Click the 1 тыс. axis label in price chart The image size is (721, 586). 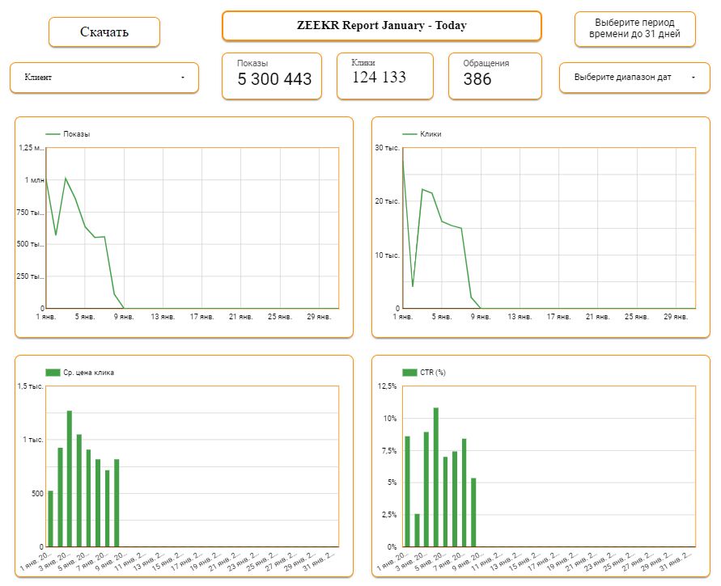[x=33, y=440]
